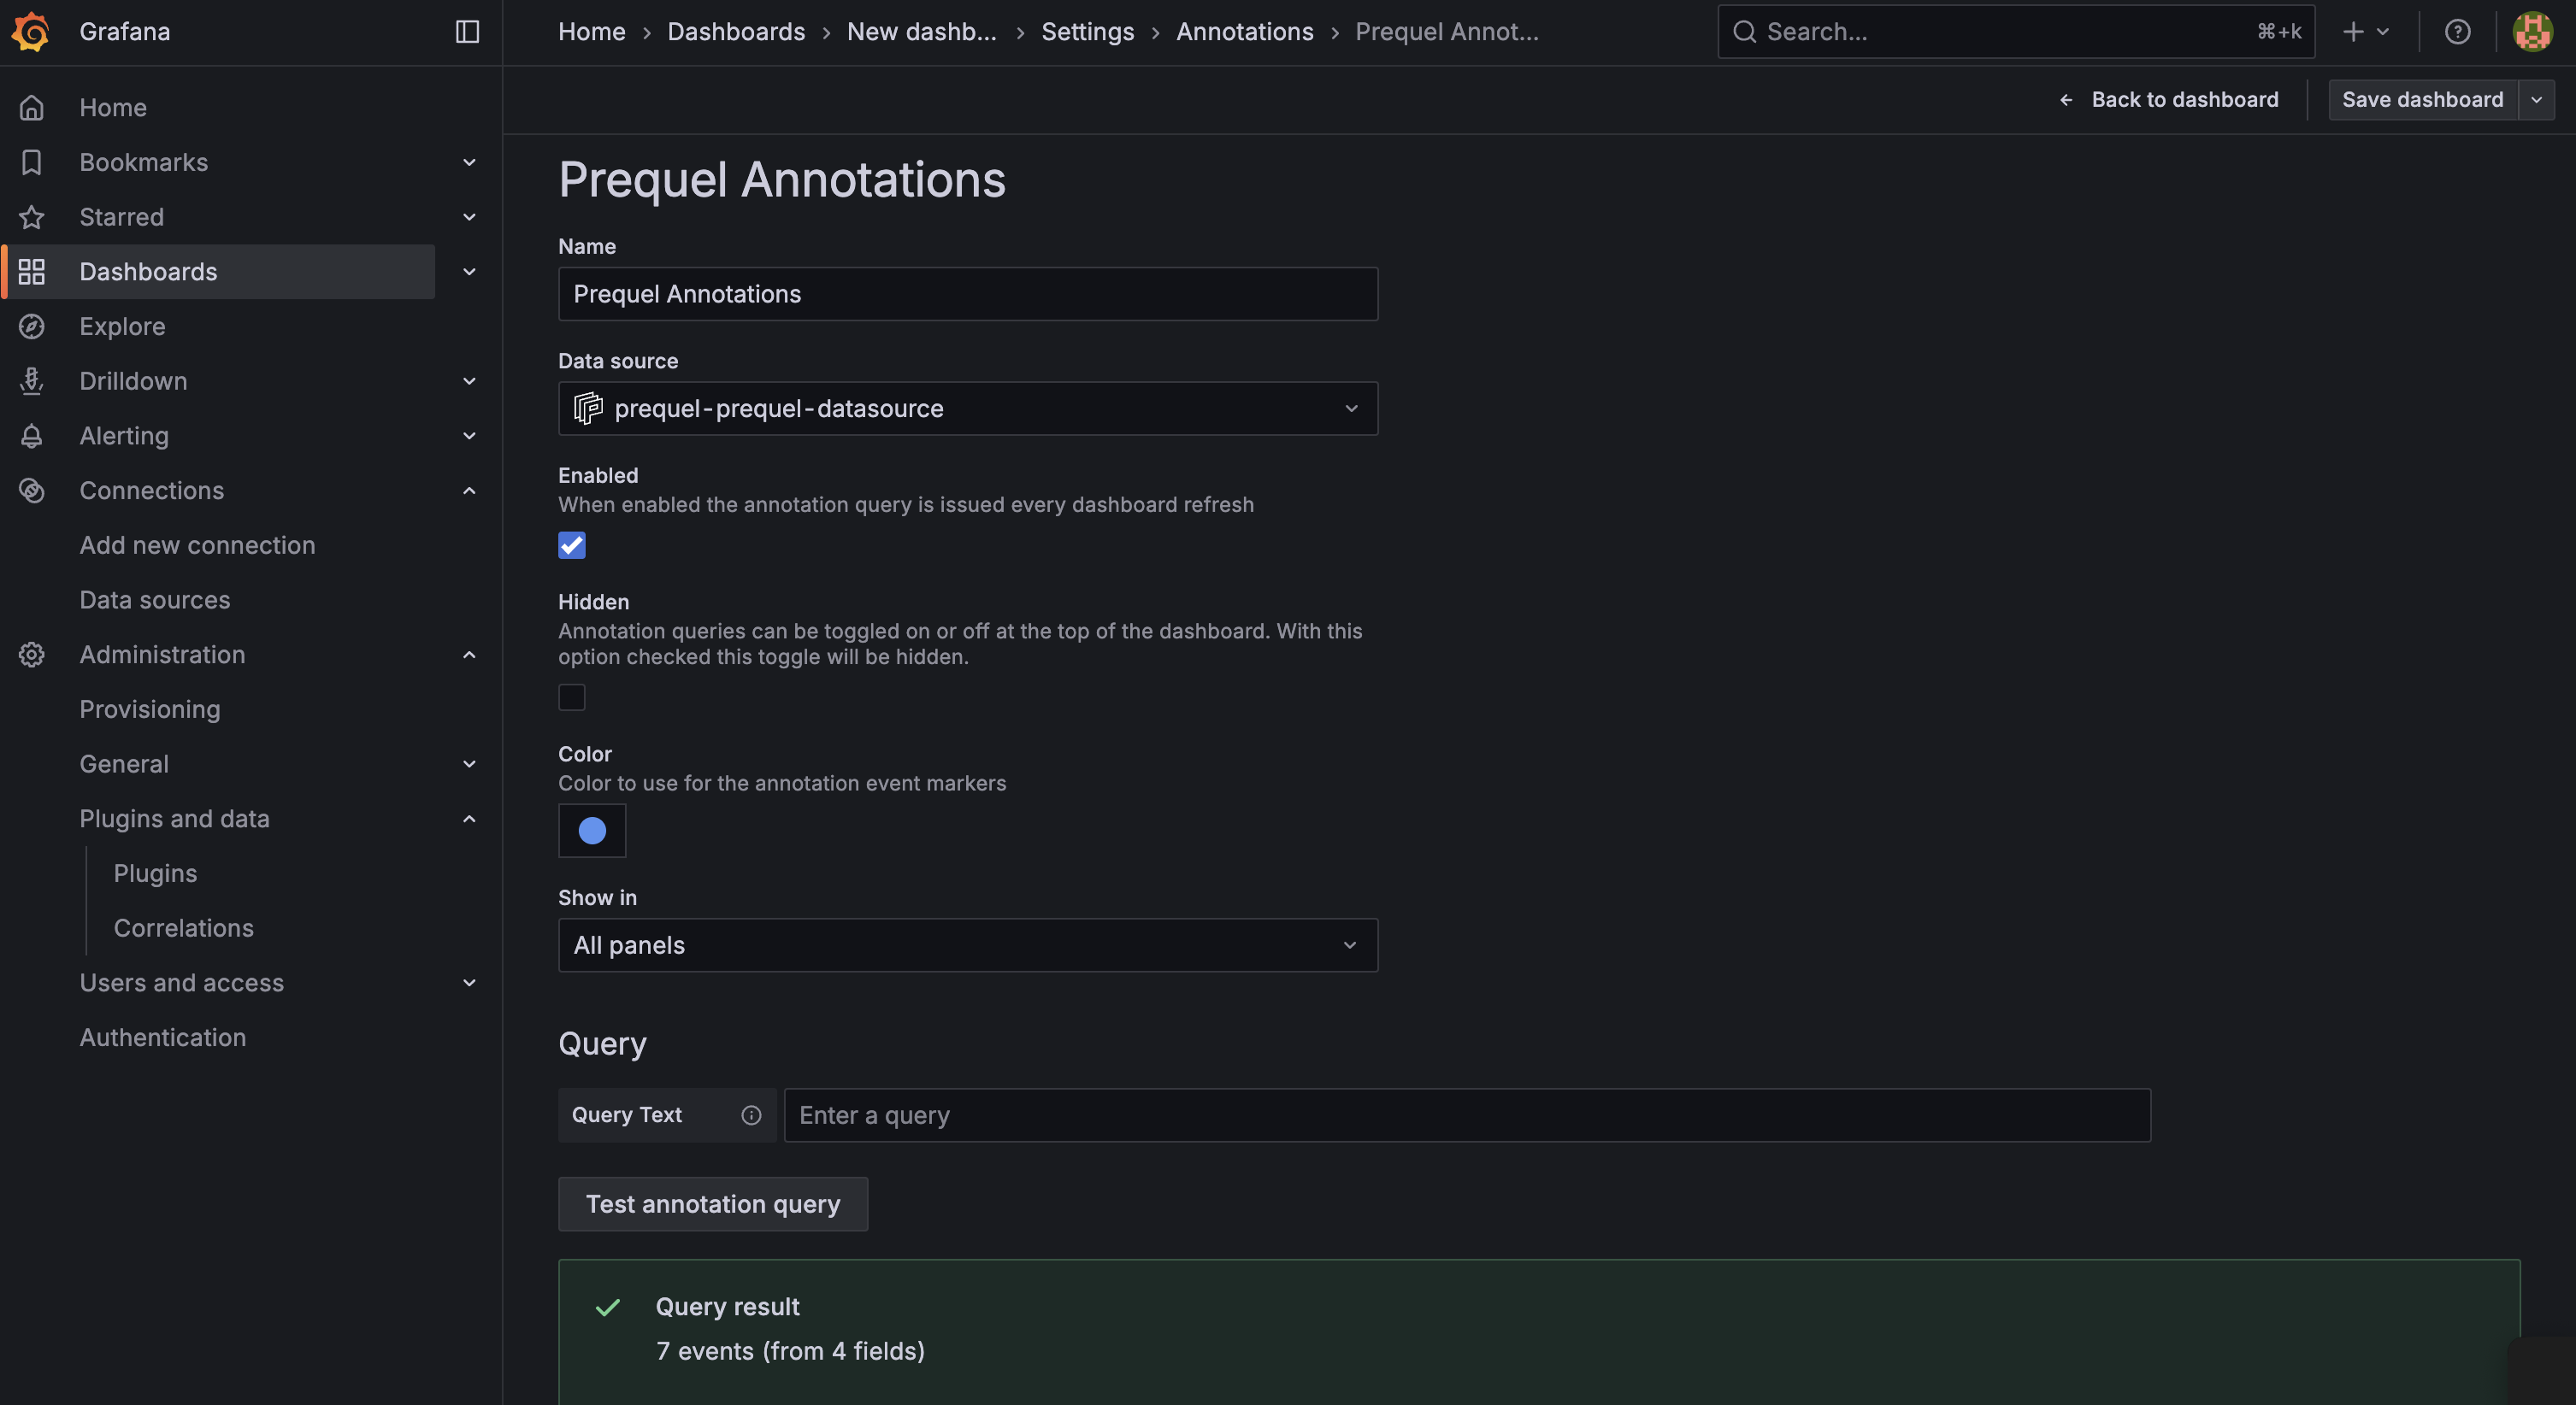Open the user avatar profile menu

2532,32
